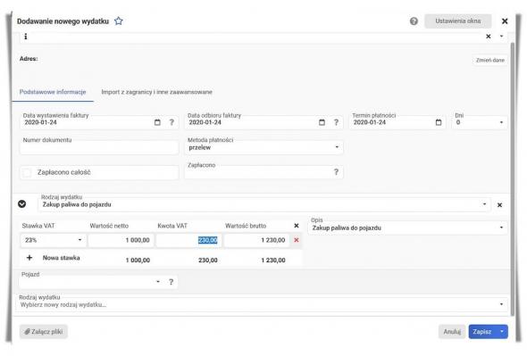527x356 pixels.
Task: Click the Zapisz button
Action: (482, 332)
